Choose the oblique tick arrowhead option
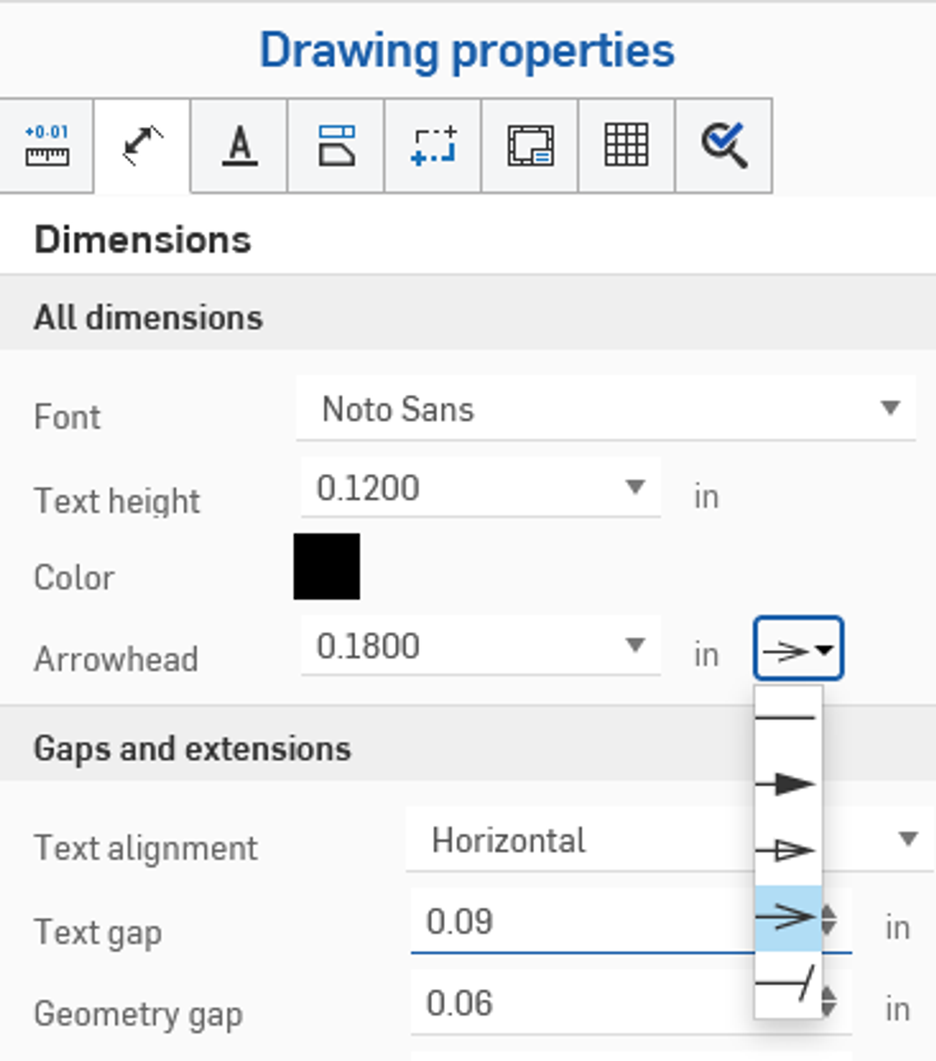The height and width of the screenshot is (1061, 936). coord(787,984)
